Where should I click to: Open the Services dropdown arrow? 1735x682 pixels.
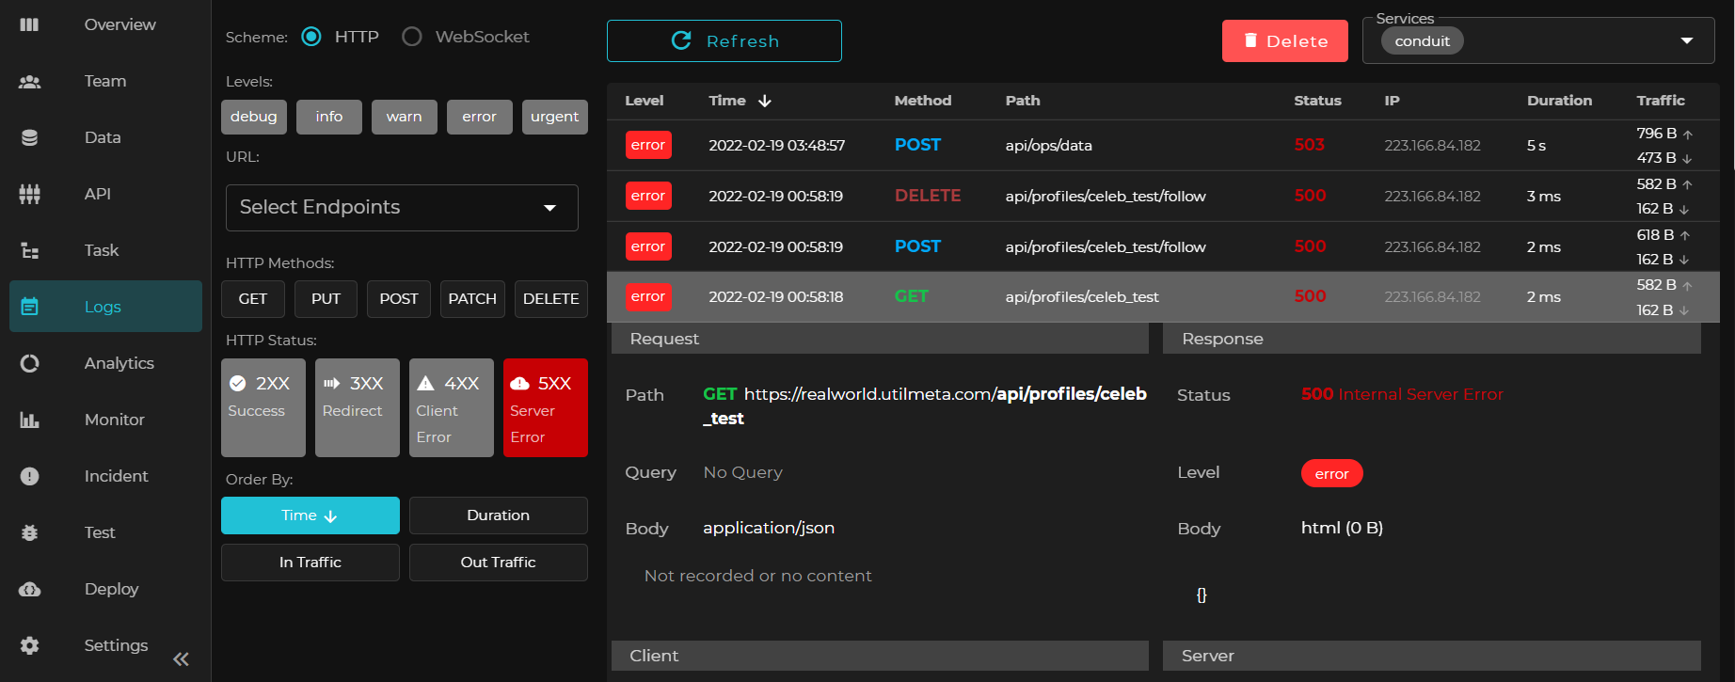click(1687, 40)
